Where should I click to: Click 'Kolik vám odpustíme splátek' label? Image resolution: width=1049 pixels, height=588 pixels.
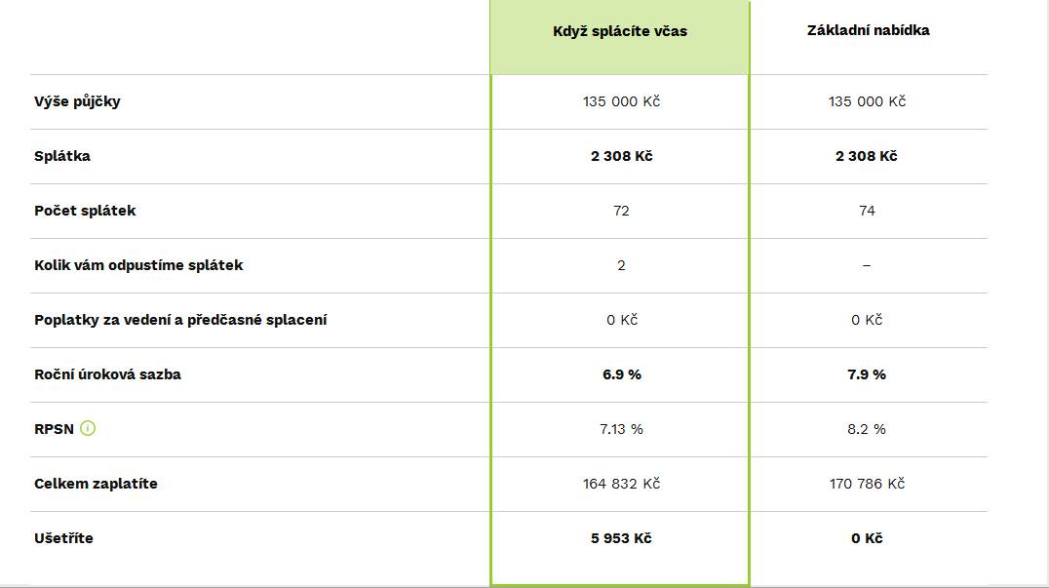(x=138, y=265)
